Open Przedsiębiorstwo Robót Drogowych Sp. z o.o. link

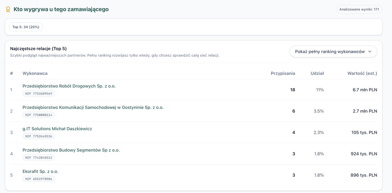69,86
